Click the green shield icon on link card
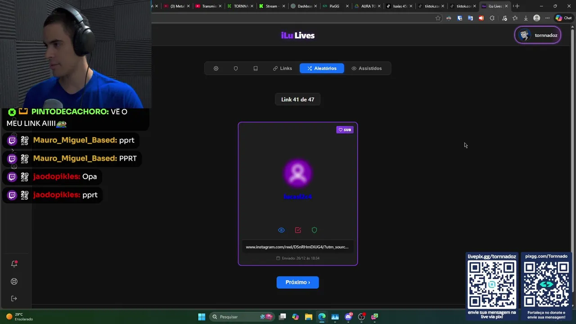 315,230
